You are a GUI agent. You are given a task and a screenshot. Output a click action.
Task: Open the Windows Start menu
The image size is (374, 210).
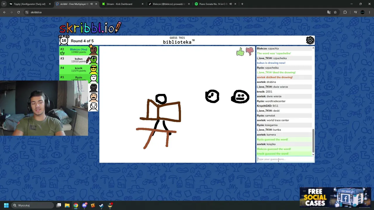(x=6, y=205)
